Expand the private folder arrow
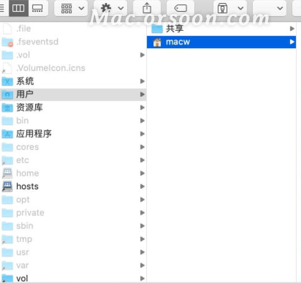The image size is (301, 283). pos(142,213)
